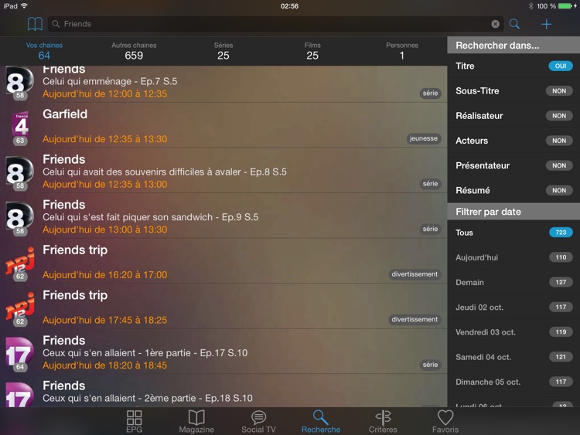The width and height of the screenshot is (580, 435).
Task: Tap channel 8 logo for Celui qui emménage
Action: [19, 83]
